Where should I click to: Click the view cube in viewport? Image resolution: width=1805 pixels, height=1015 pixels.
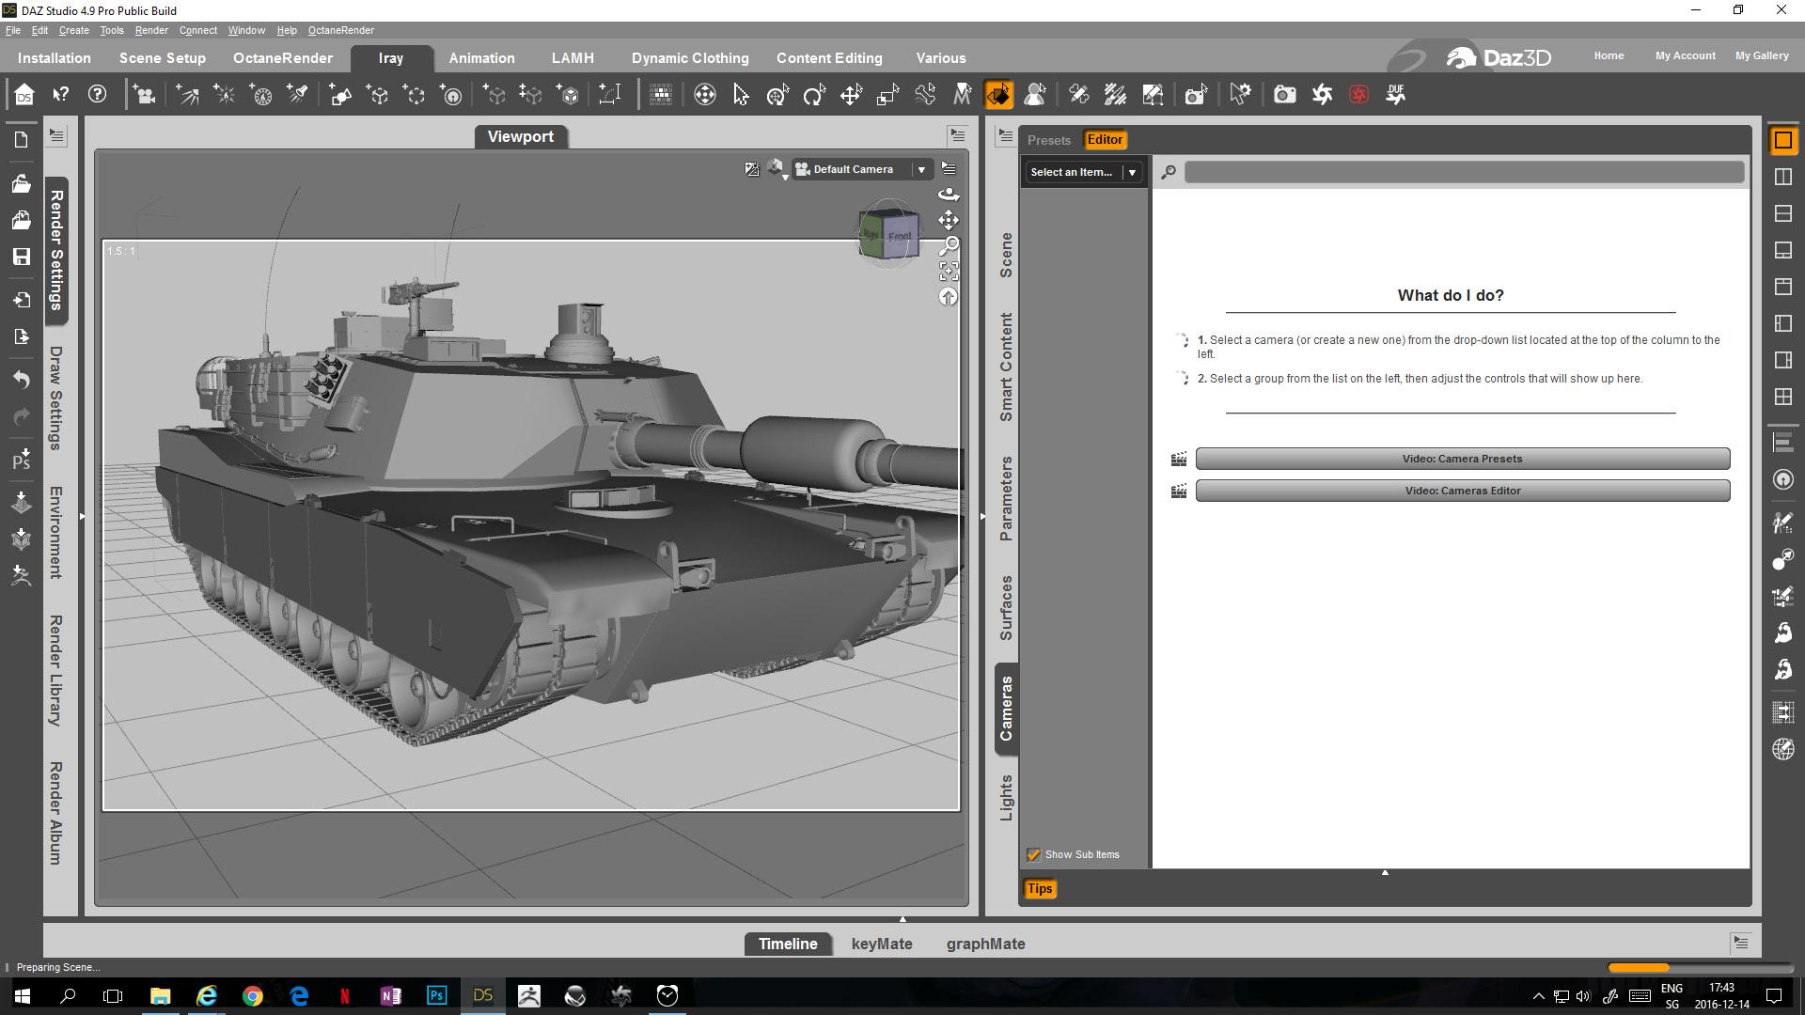[x=887, y=234]
